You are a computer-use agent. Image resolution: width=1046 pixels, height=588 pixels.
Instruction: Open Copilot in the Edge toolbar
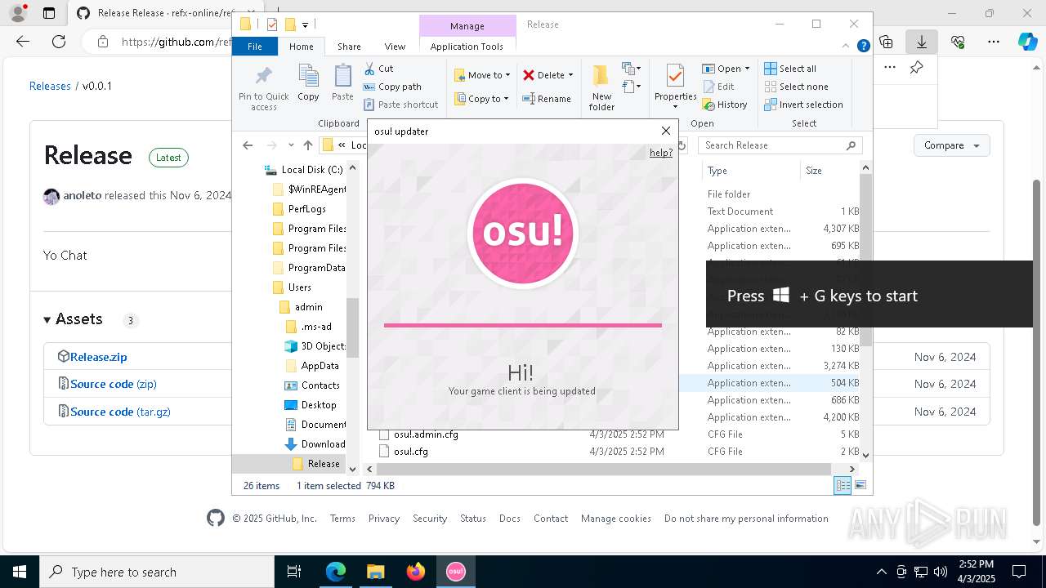coord(1027,42)
